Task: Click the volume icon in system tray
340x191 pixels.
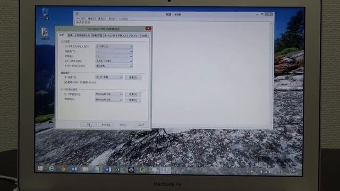Action: (x=270, y=172)
